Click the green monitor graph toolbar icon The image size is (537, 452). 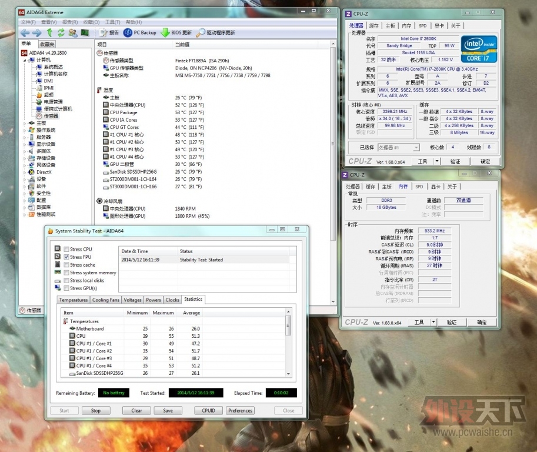click(x=85, y=32)
